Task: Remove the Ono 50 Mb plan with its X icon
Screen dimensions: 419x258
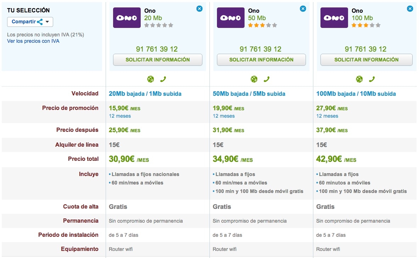Action: click(x=303, y=9)
